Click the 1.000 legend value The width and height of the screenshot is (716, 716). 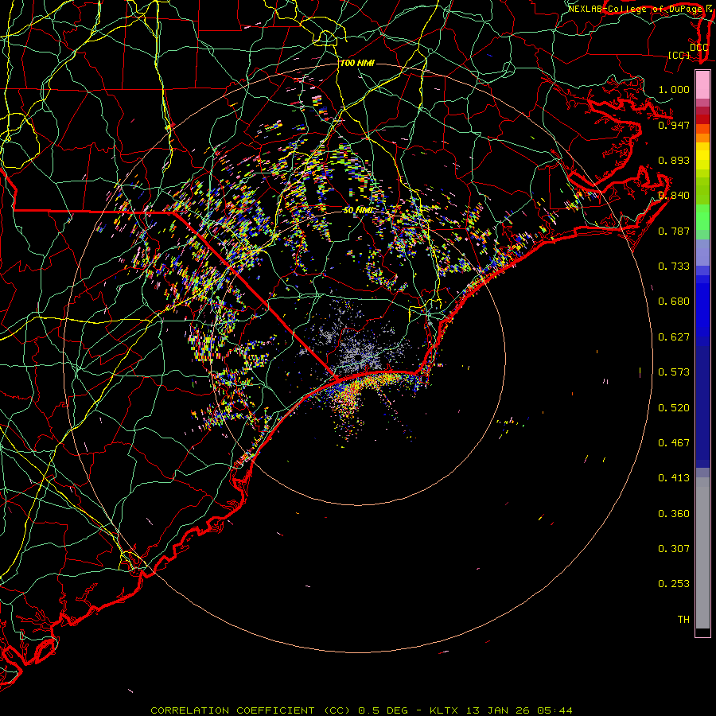[x=674, y=89]
